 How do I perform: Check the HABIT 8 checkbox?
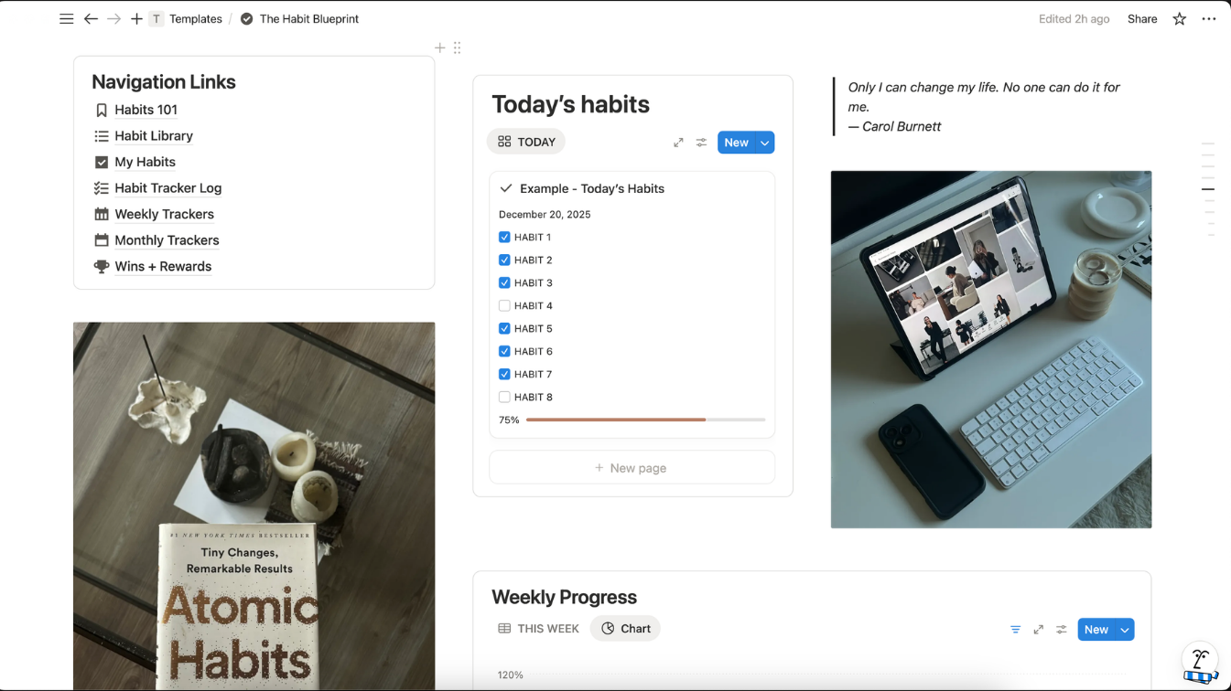[x=504, y=397]
